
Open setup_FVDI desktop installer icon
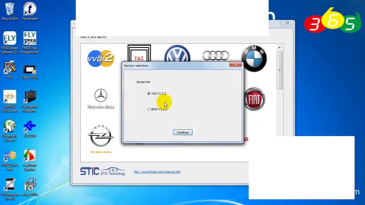click(30, 187)
